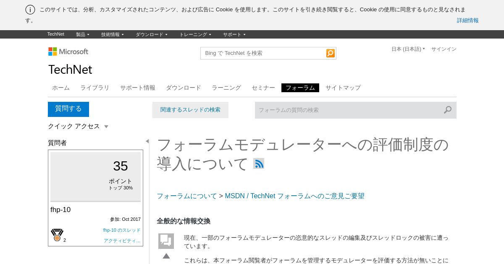Open the 日本 (日本語) language dropdown
Image resolution: width=504 pixels, height=264 pixels.
pos(408,49)
